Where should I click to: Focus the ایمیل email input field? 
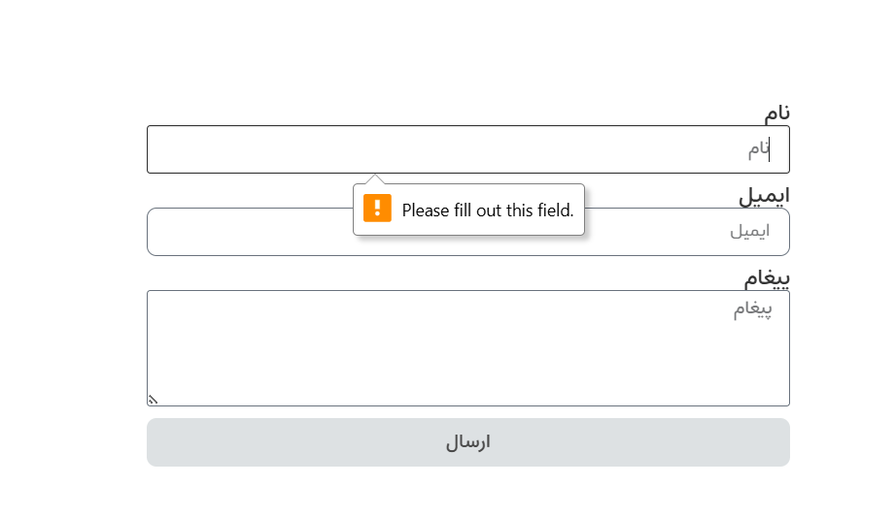click(468, 232)
